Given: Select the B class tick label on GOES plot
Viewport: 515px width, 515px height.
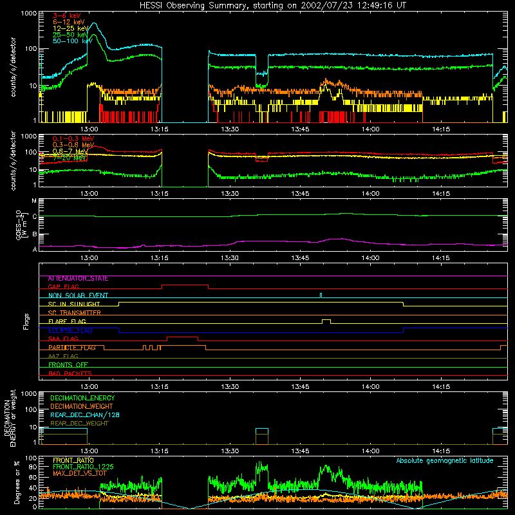Looking at the screenshot, I should tap(35, 234).
